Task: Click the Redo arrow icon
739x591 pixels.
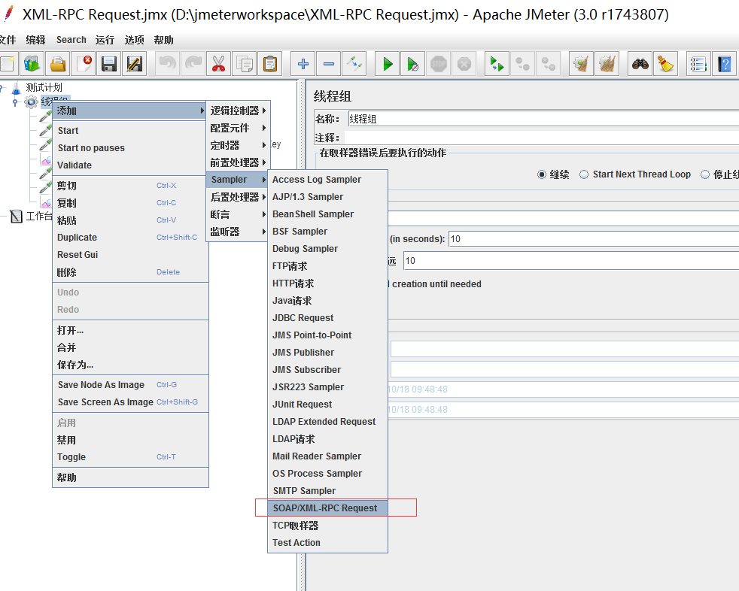Action: pyautogui.click(x=193, y=64)
